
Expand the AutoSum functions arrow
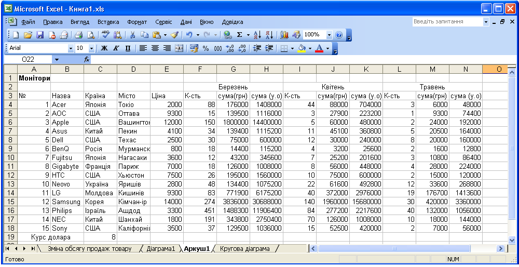pyautogui.click(x=248, y=35)
